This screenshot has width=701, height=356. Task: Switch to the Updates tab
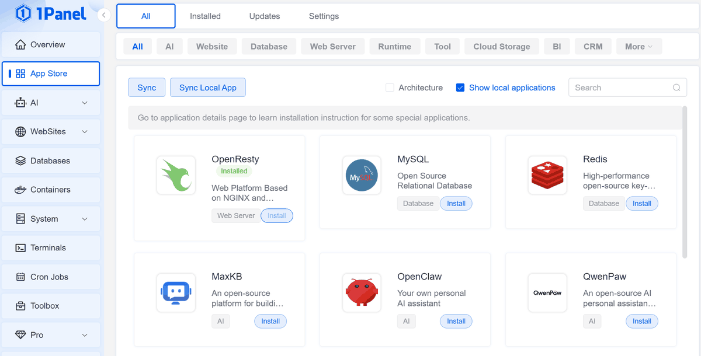click(x=265, y=16)
